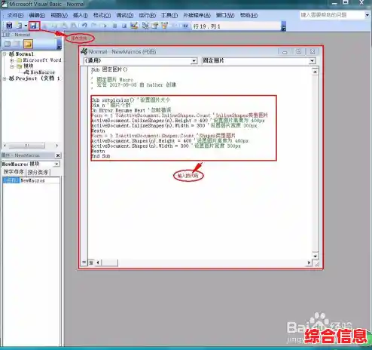The height and width of the screenshot is (350, 372).
Task: Save the Normal template with the disk icon
Action: (x=34, y=26)
